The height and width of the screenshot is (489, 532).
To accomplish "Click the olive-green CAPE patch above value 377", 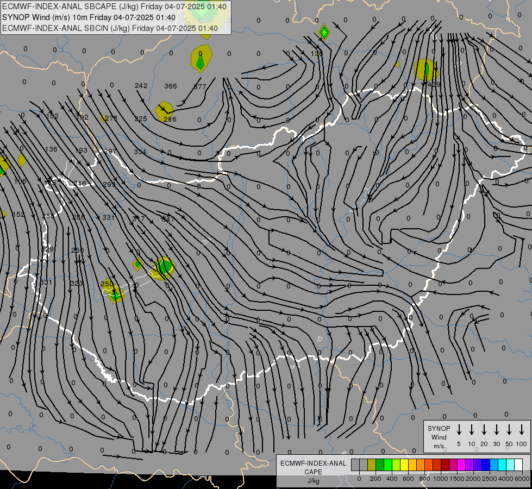I will coord(201,59).
